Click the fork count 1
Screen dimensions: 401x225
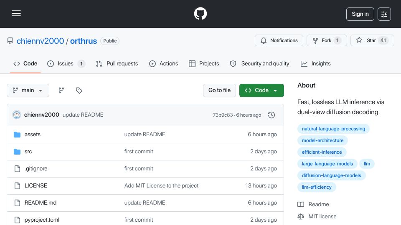coord(338,40)
